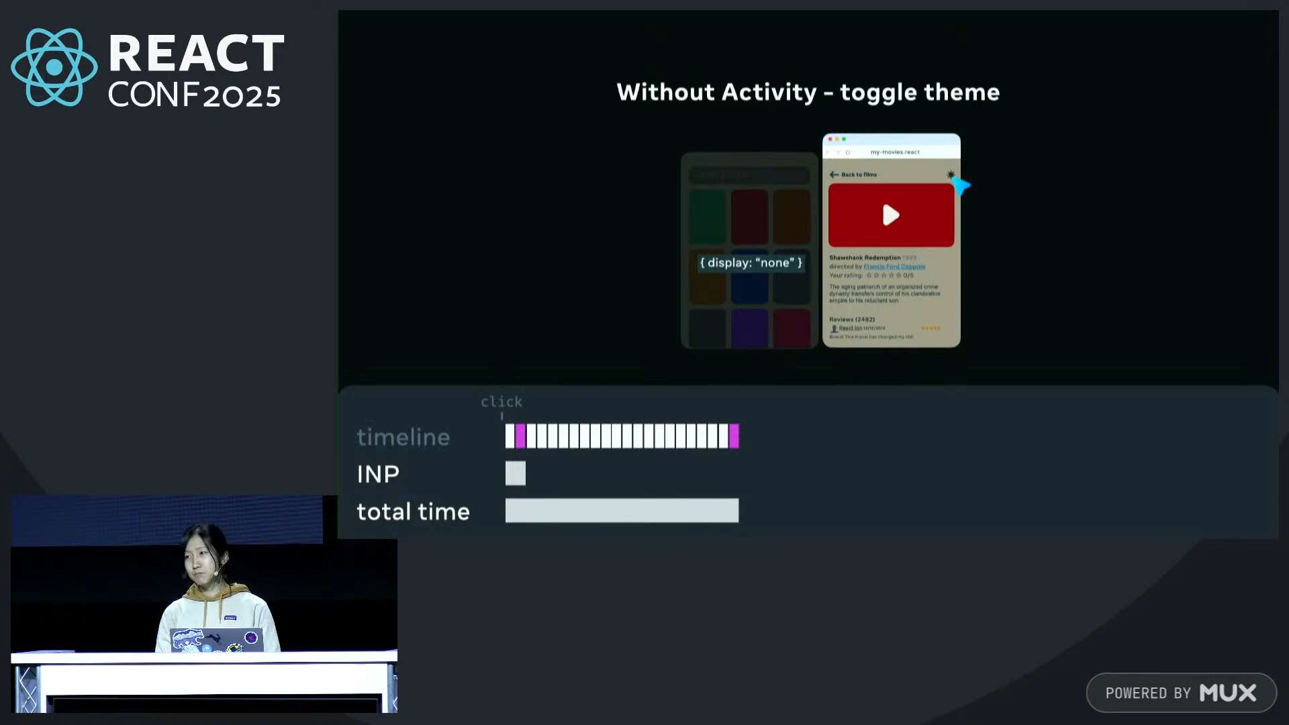Click the blue cursor pointer graphic
This screenshot has width=1289, height=725.
[961, 185]
